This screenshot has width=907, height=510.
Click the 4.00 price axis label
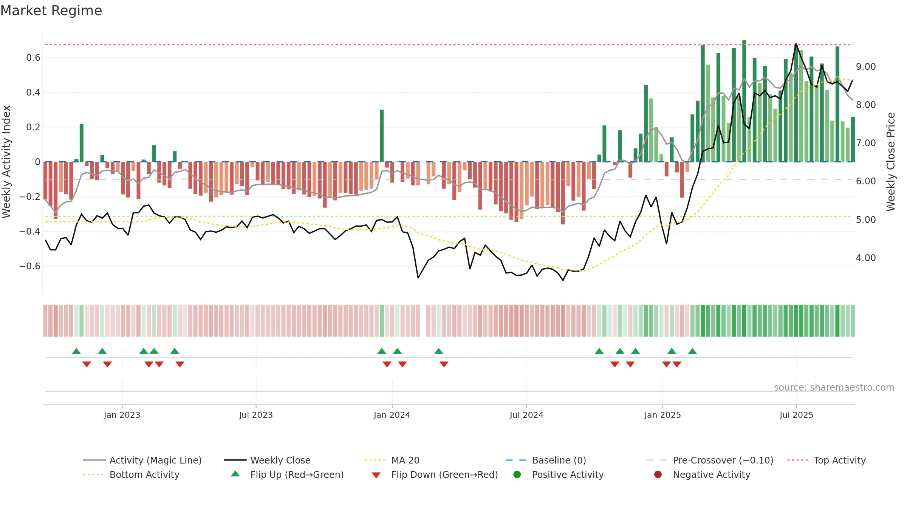(x=866, y=258)
